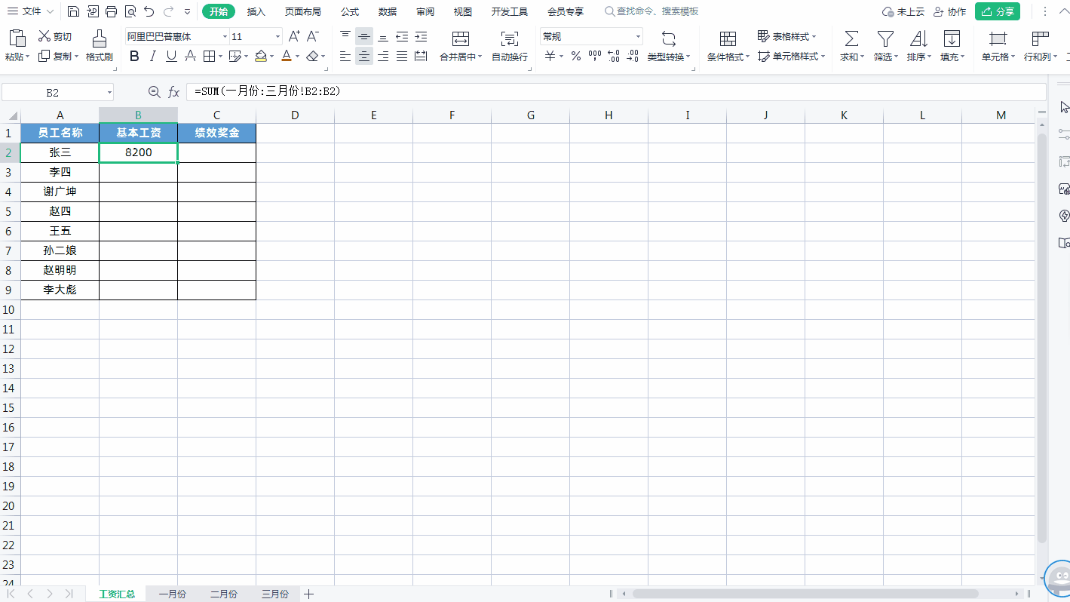Open Table Style (表格样式) button

click(786, 36)
